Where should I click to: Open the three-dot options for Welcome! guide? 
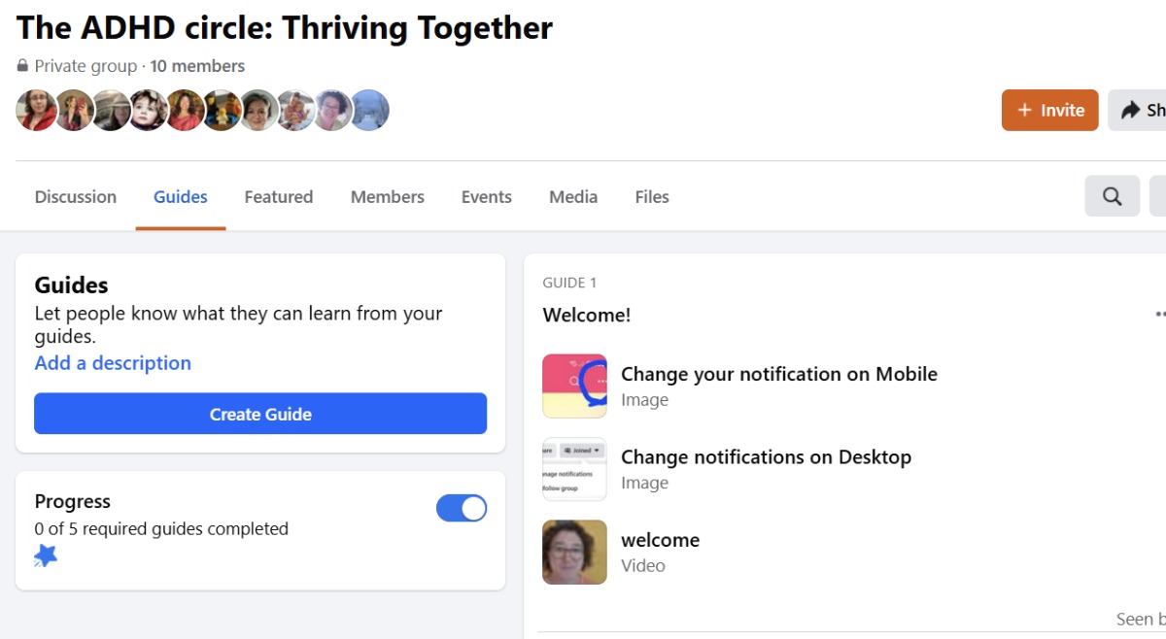1159,315
